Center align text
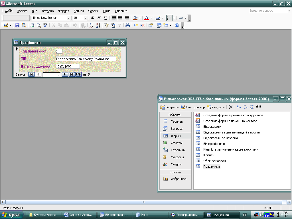This screenshot has height=219, width=292. click(120, 18)
